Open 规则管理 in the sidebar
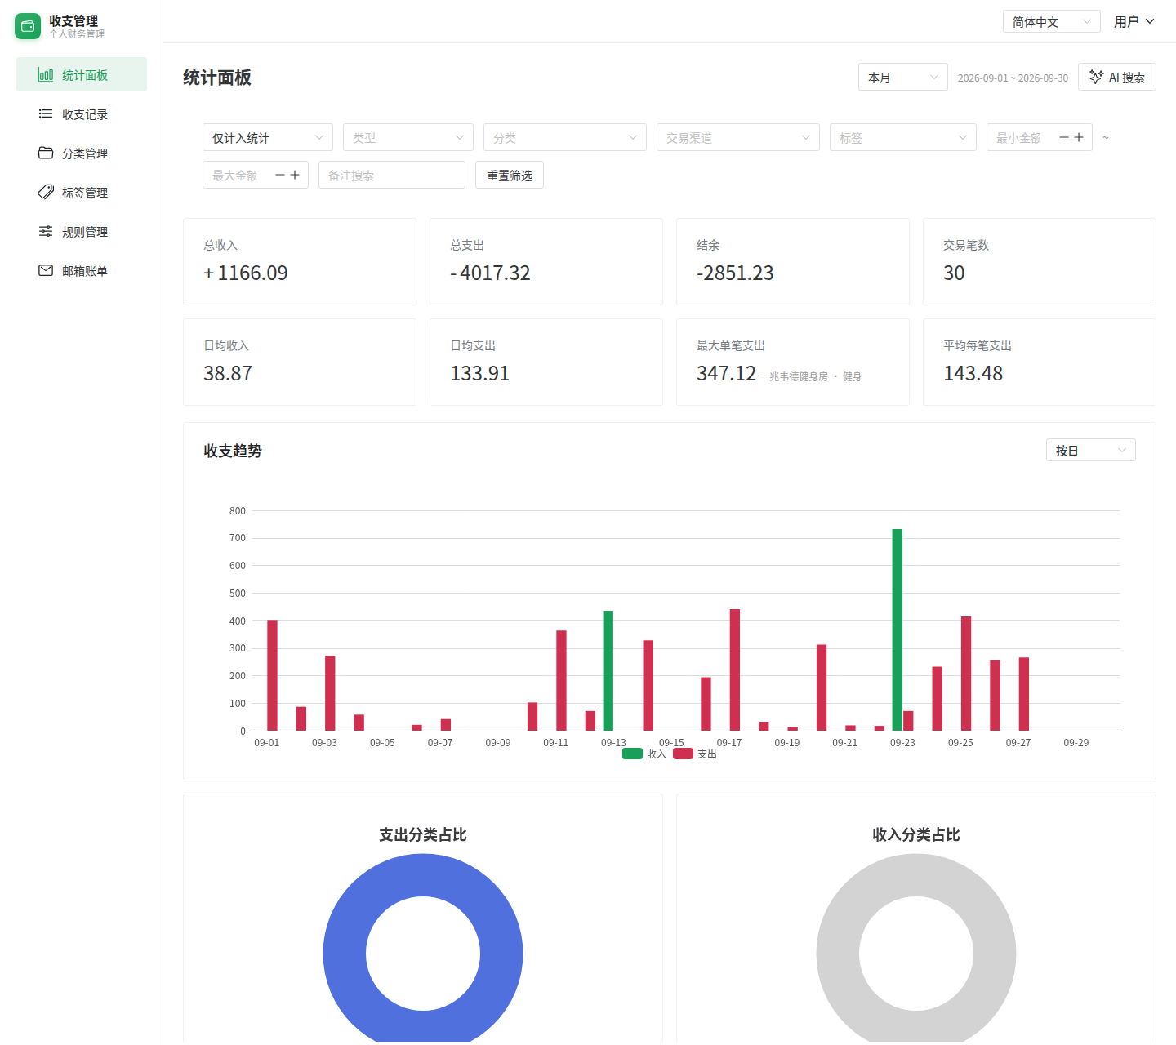This screenshot has height=1045, width=1176. click(82, 232)
